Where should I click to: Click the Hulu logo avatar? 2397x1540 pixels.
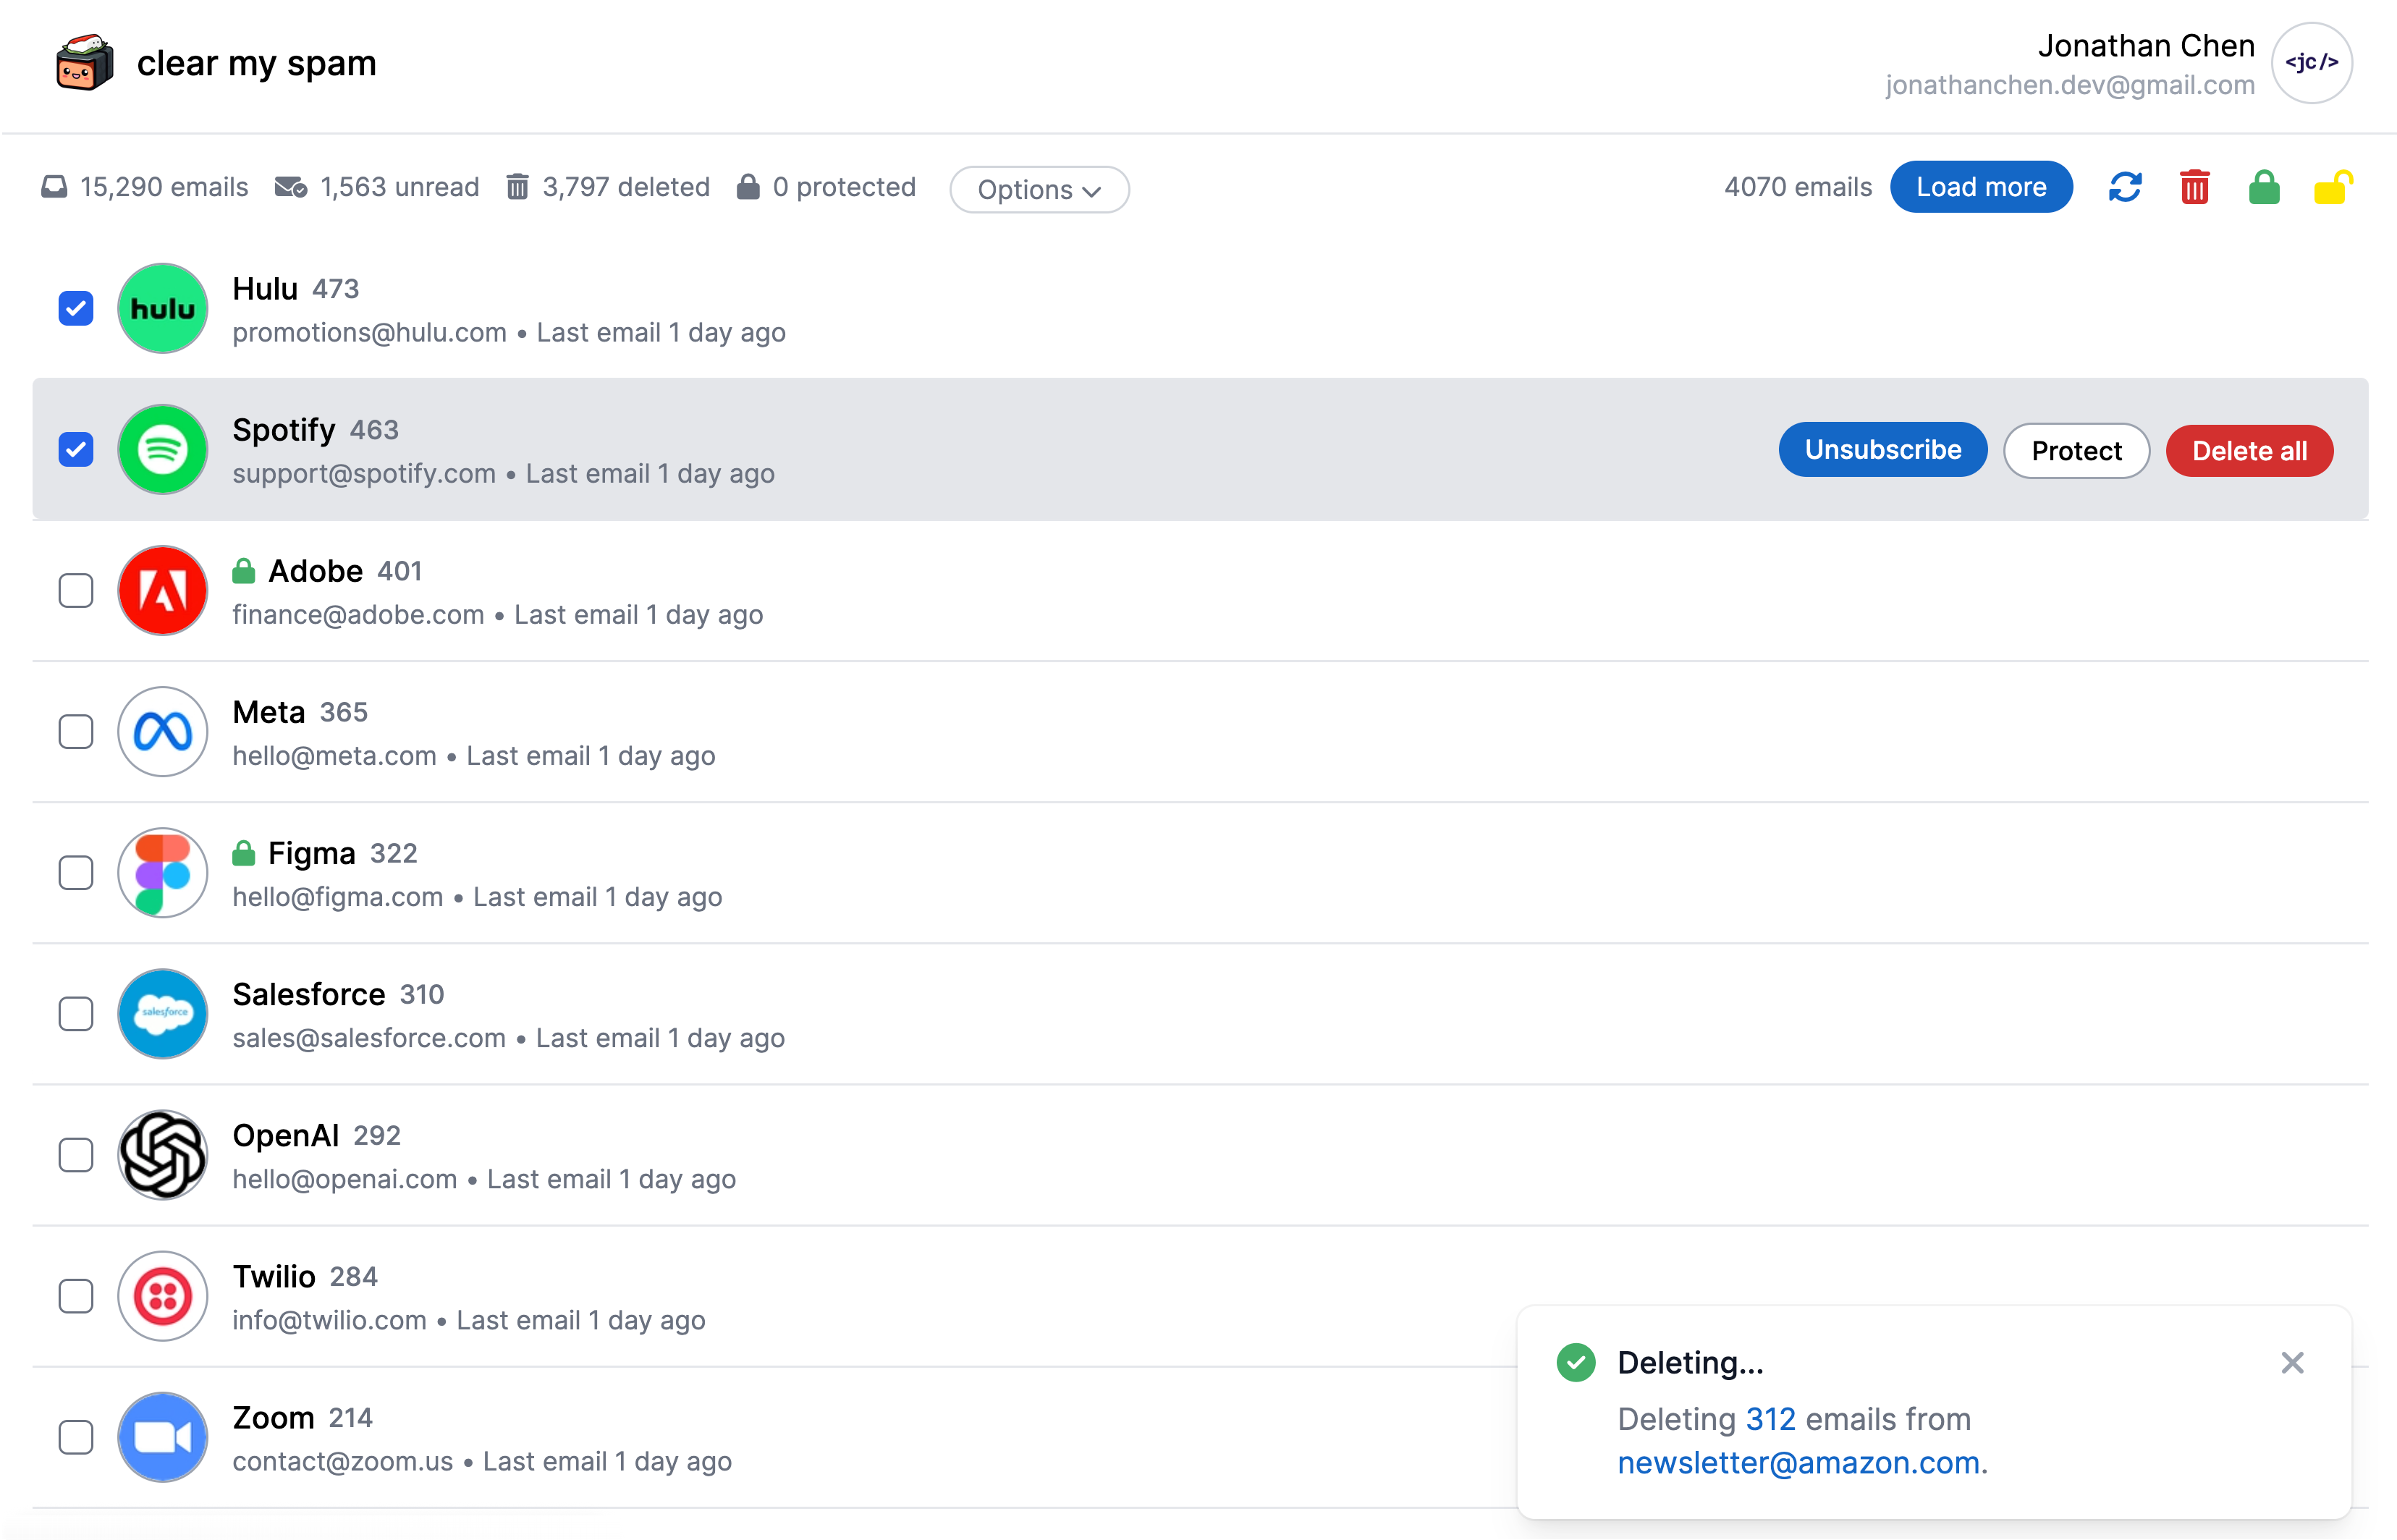pyautogui.click(x=162, y=308)
